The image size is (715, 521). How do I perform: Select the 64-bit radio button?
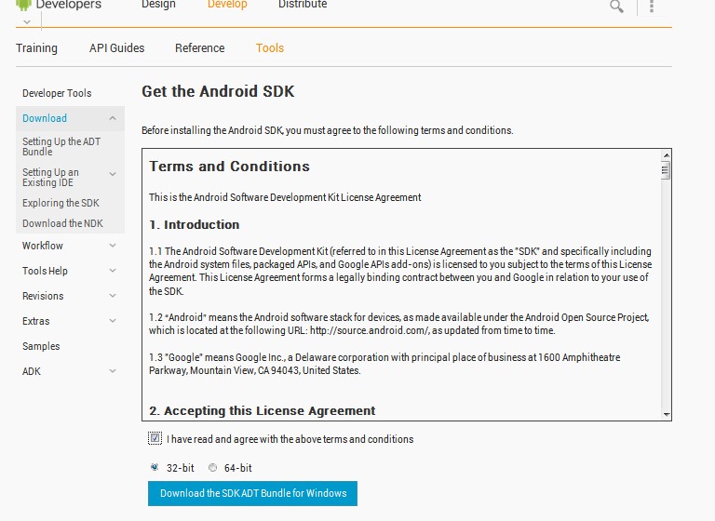[212, 467]
